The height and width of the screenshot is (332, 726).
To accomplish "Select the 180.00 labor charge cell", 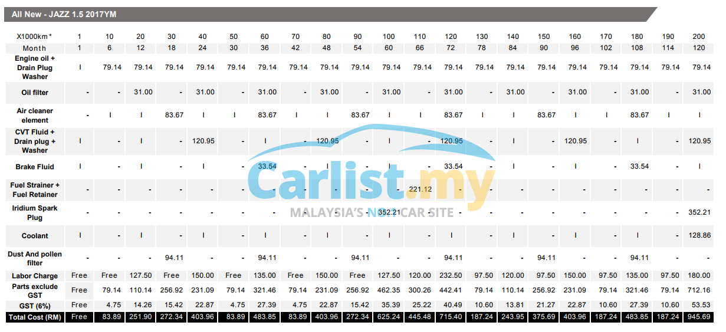I will click(x=698, y=275).
